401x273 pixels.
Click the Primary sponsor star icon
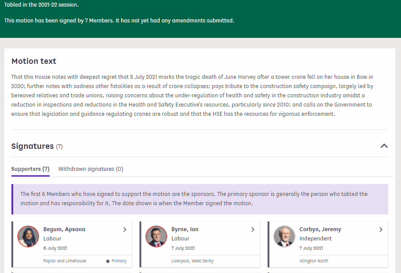pyautogui.click(x=108, y=261)
